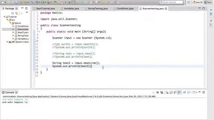The image size is (214, 120).
Task: Expand the StartTutori file node
Action: tap(13, 32)
